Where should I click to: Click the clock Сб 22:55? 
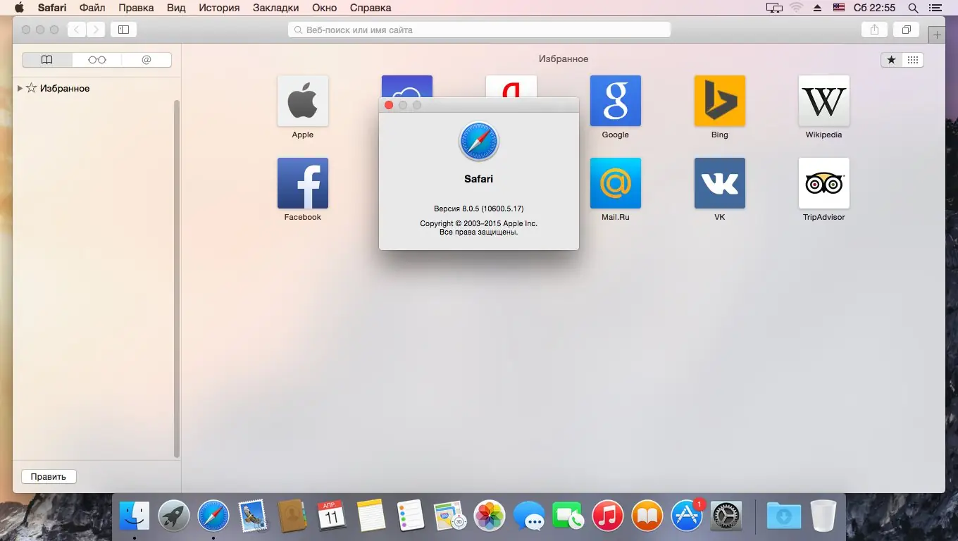pos(874,8)
